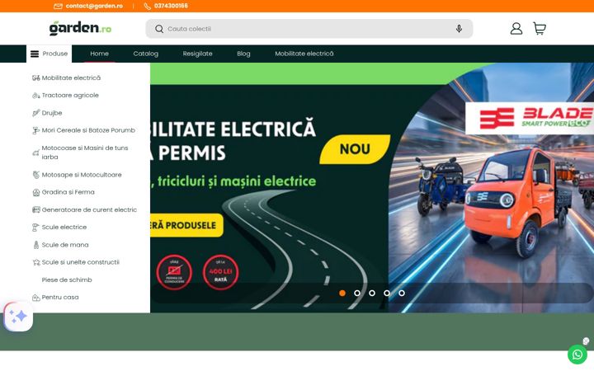The image size is (594, 371).
Task: Open the AI sparkle assistant widget
Action: point(18,317)
